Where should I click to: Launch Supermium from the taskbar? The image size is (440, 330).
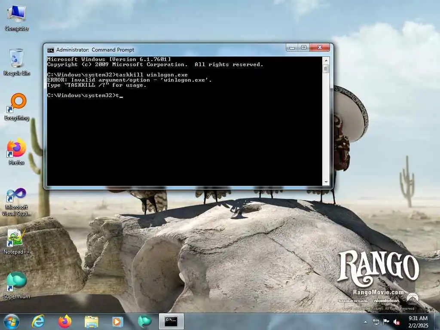coord(144,321)
